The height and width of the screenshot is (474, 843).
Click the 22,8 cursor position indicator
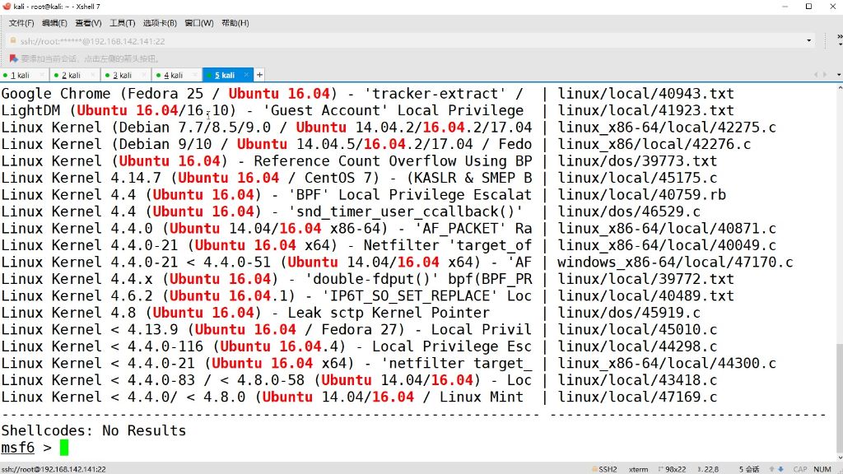pyautogui.click(x=708, y=469)
